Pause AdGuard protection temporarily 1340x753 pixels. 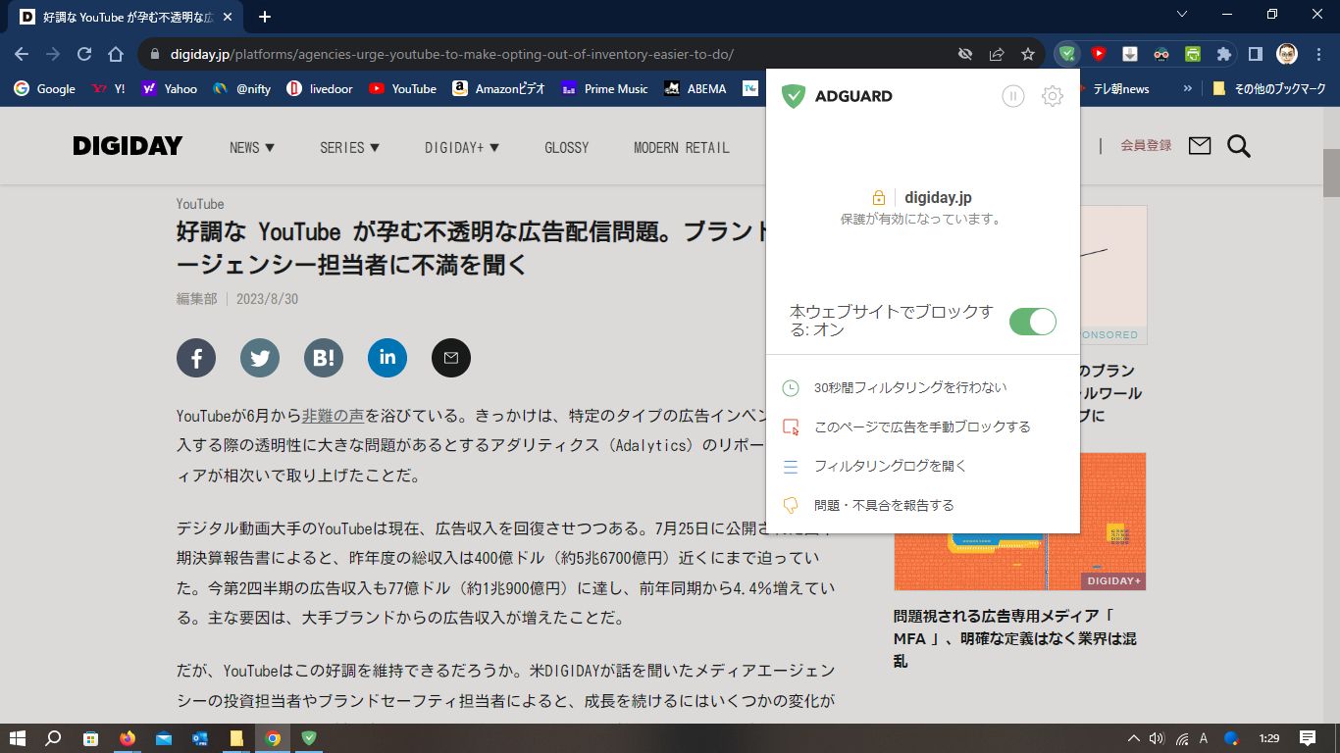click(1012, 95)
